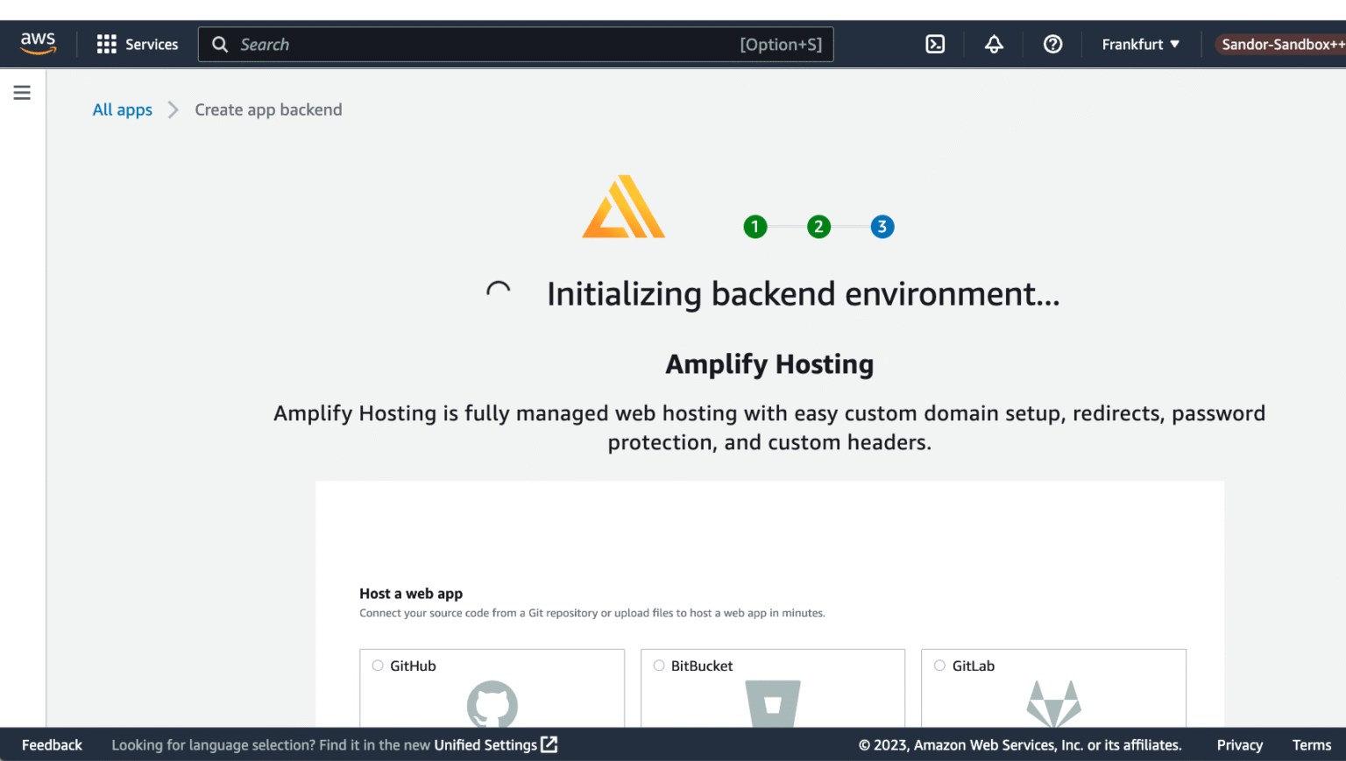Expand the sidebar with the hamburger icon
Viewport: 1346px width, 761px height.
click(x=22, y=92)
